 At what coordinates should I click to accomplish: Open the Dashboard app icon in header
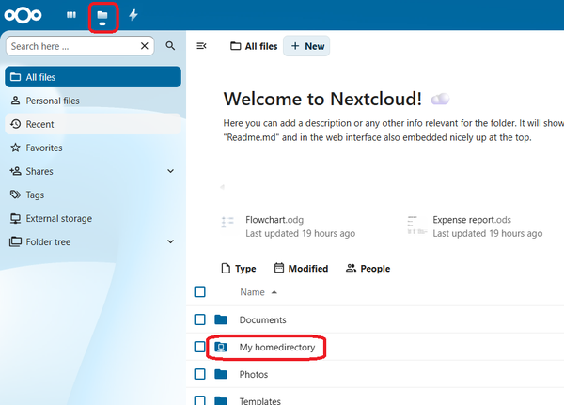(71, 15)
